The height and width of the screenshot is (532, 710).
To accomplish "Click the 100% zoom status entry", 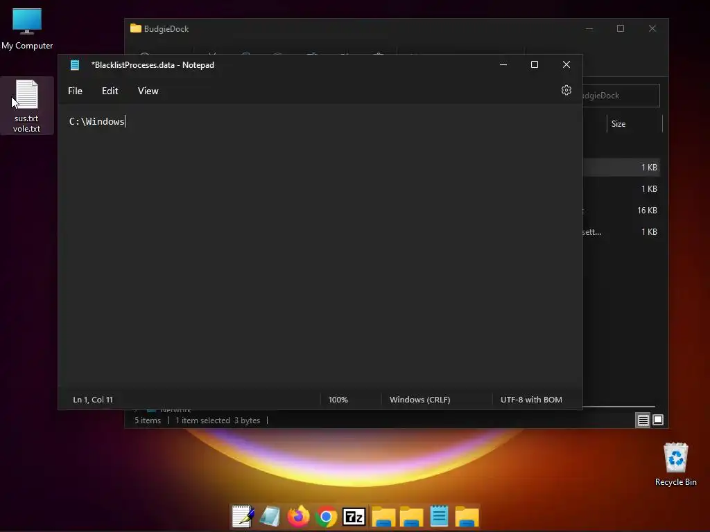I will 338,400.
